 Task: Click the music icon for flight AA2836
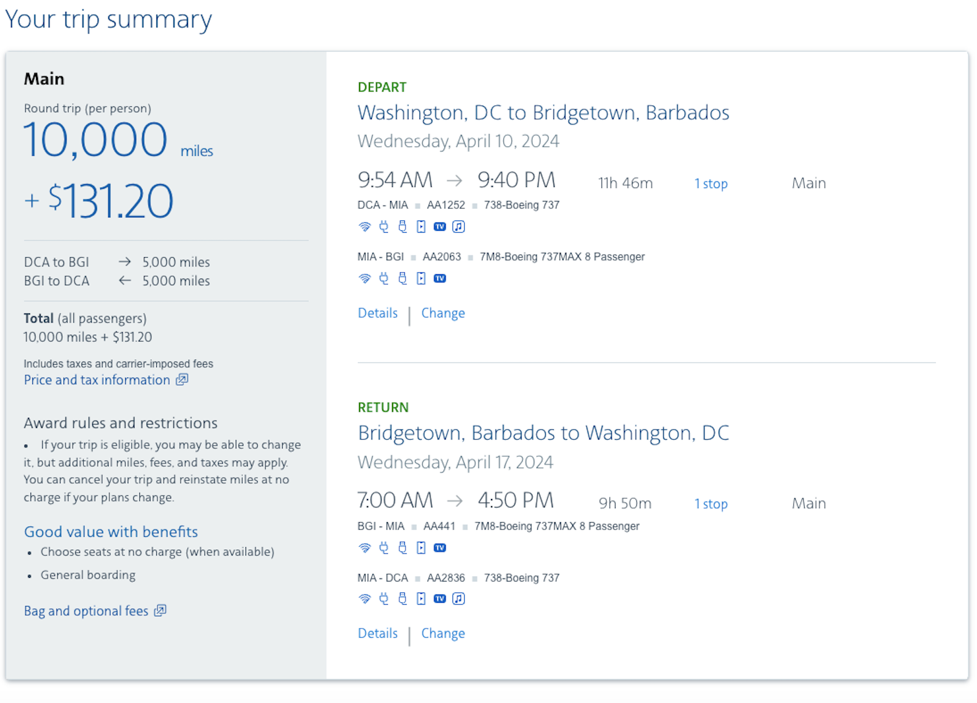click(x=459, y=599)
